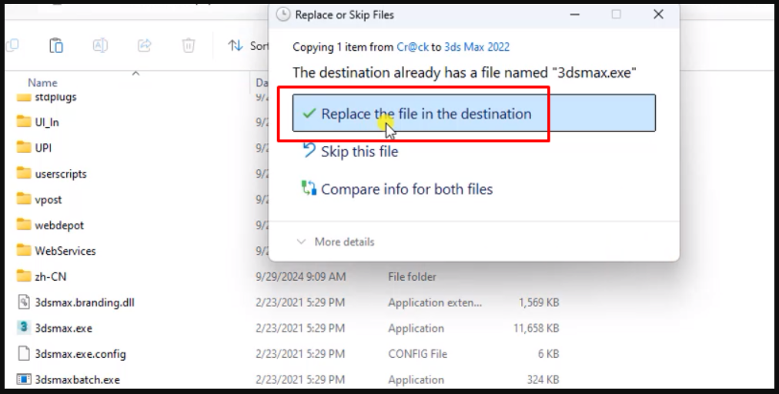The width and height of the screenshot is (779, 394).
Task: Open the Sort dropdown in the toolbar
Action: (248, 46)
